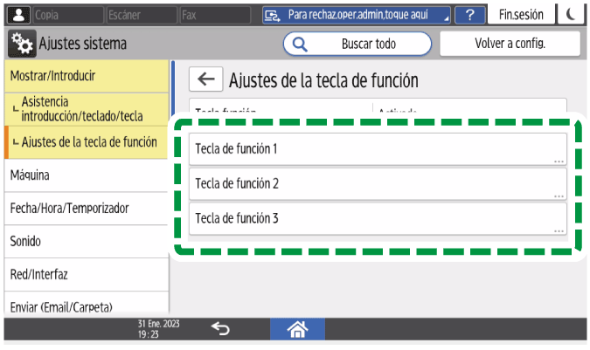The width and height of the screenshot is (590, 350).
Task: Tap the user login icon top left
Action: pos(19,15)
